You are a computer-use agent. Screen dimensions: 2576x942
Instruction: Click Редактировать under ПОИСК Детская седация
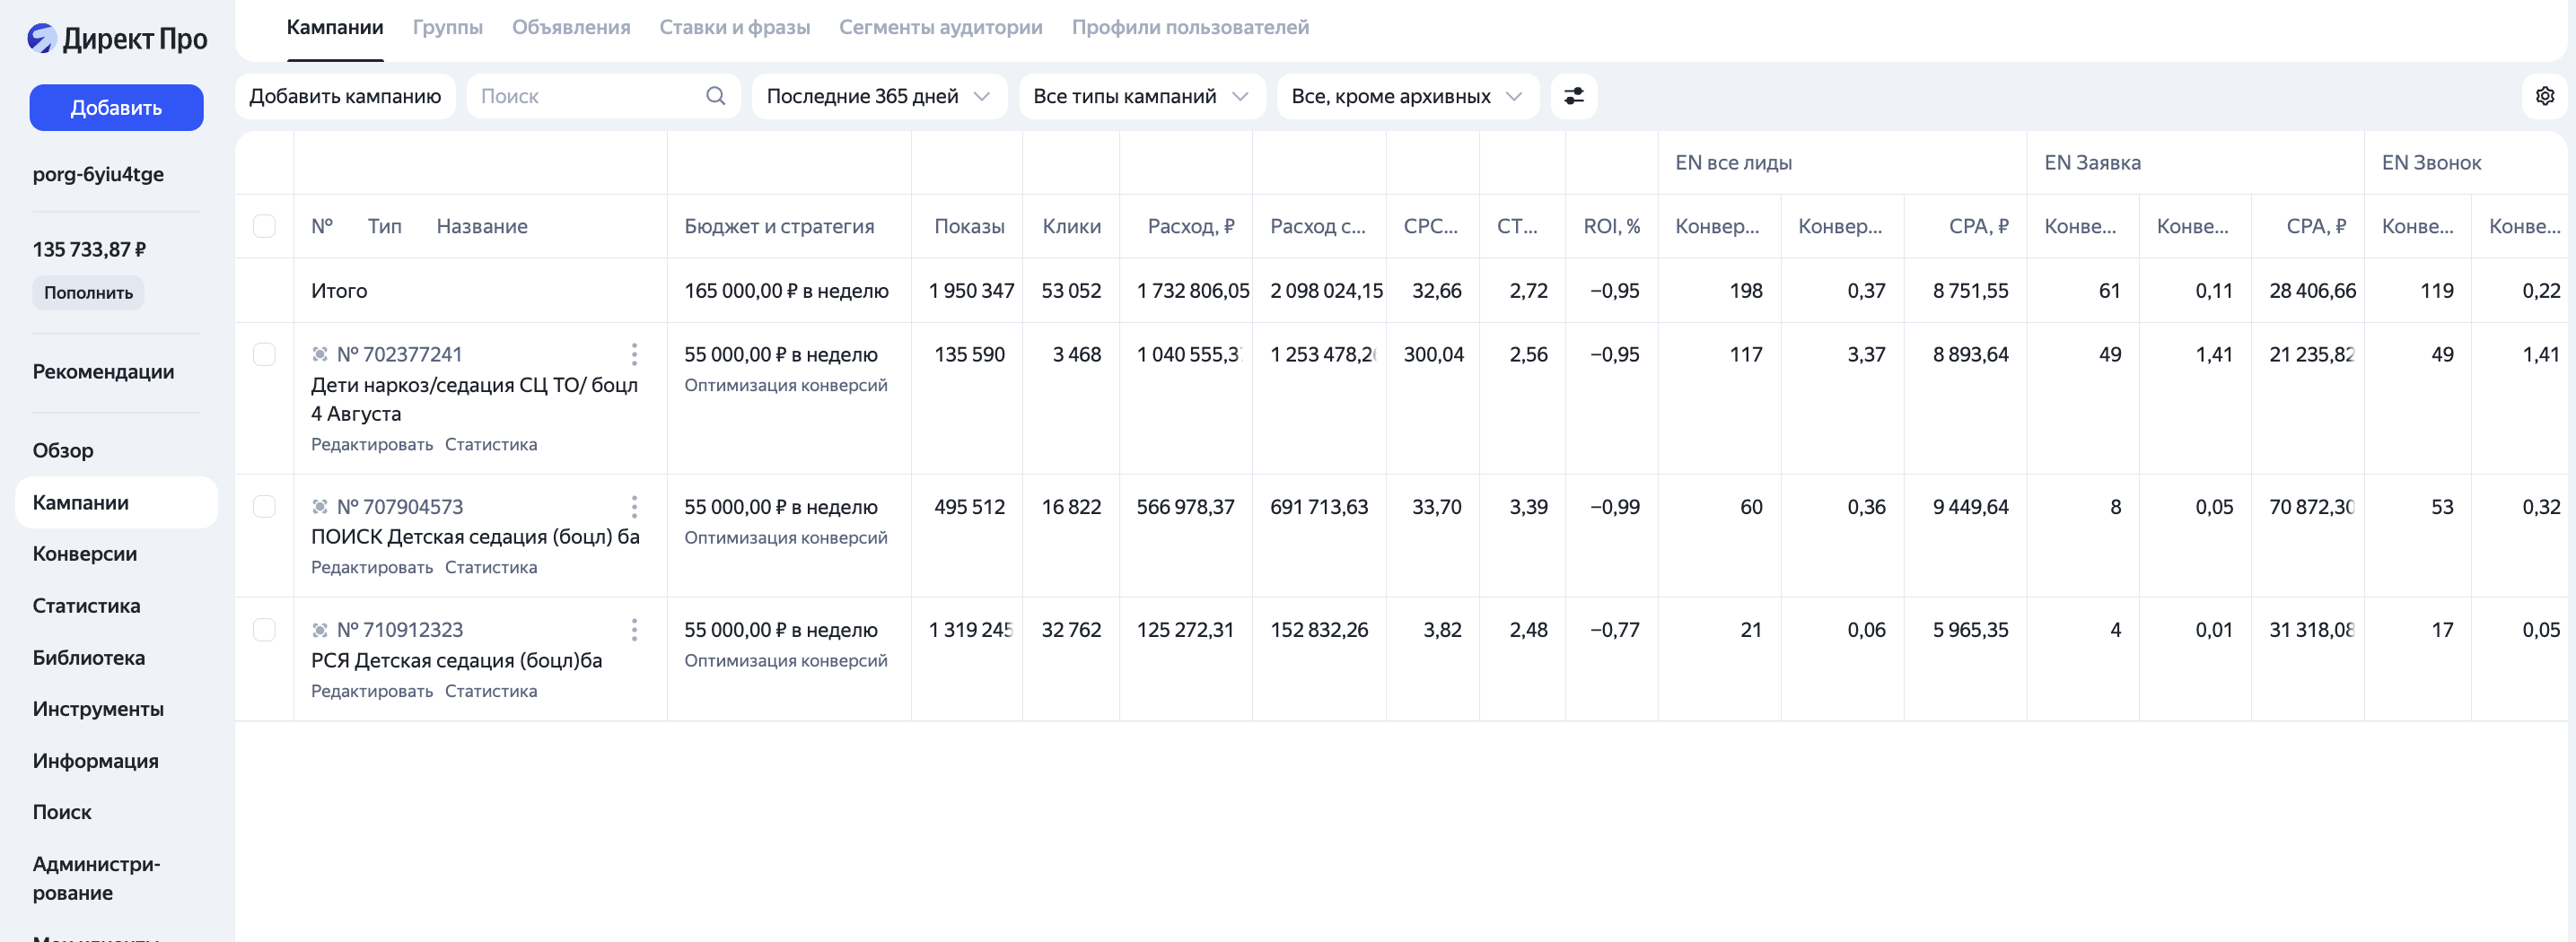(371, 567)
